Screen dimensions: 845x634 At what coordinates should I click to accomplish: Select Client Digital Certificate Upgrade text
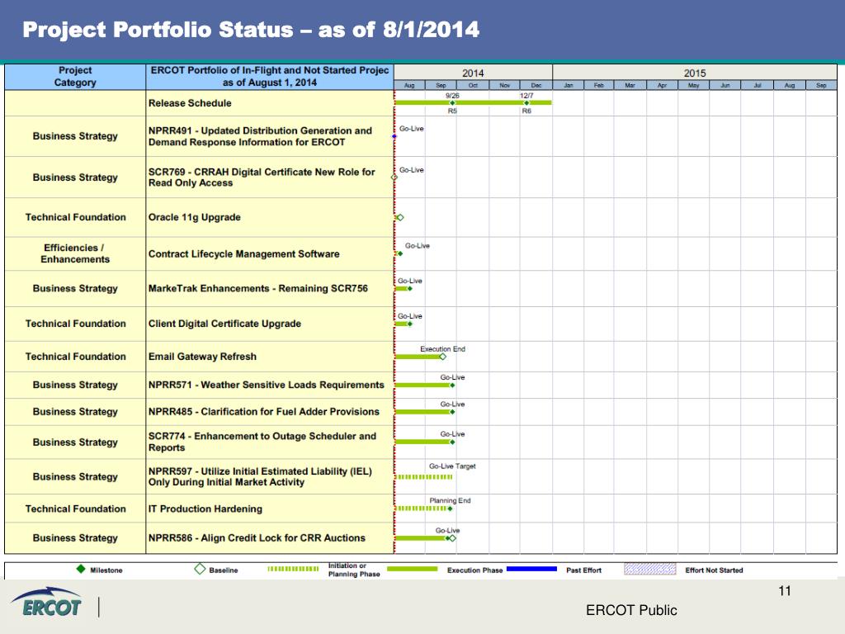click(x=224, y=324)
